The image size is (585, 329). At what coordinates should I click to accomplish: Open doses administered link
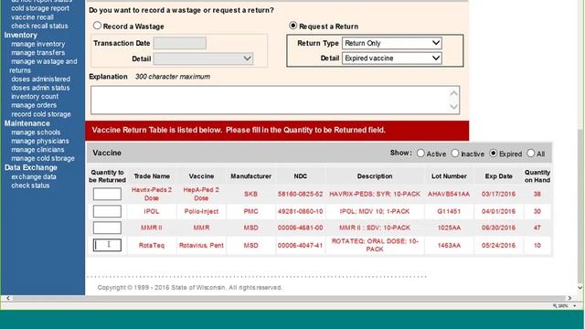(x=40, y=79)
